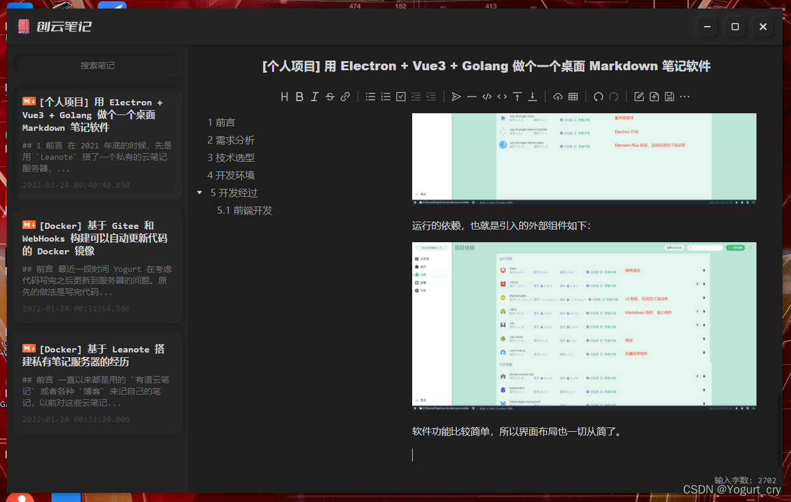Toggle task list checkbox formatting

(401, 96)
